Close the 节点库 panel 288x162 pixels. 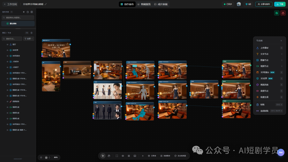281,41
